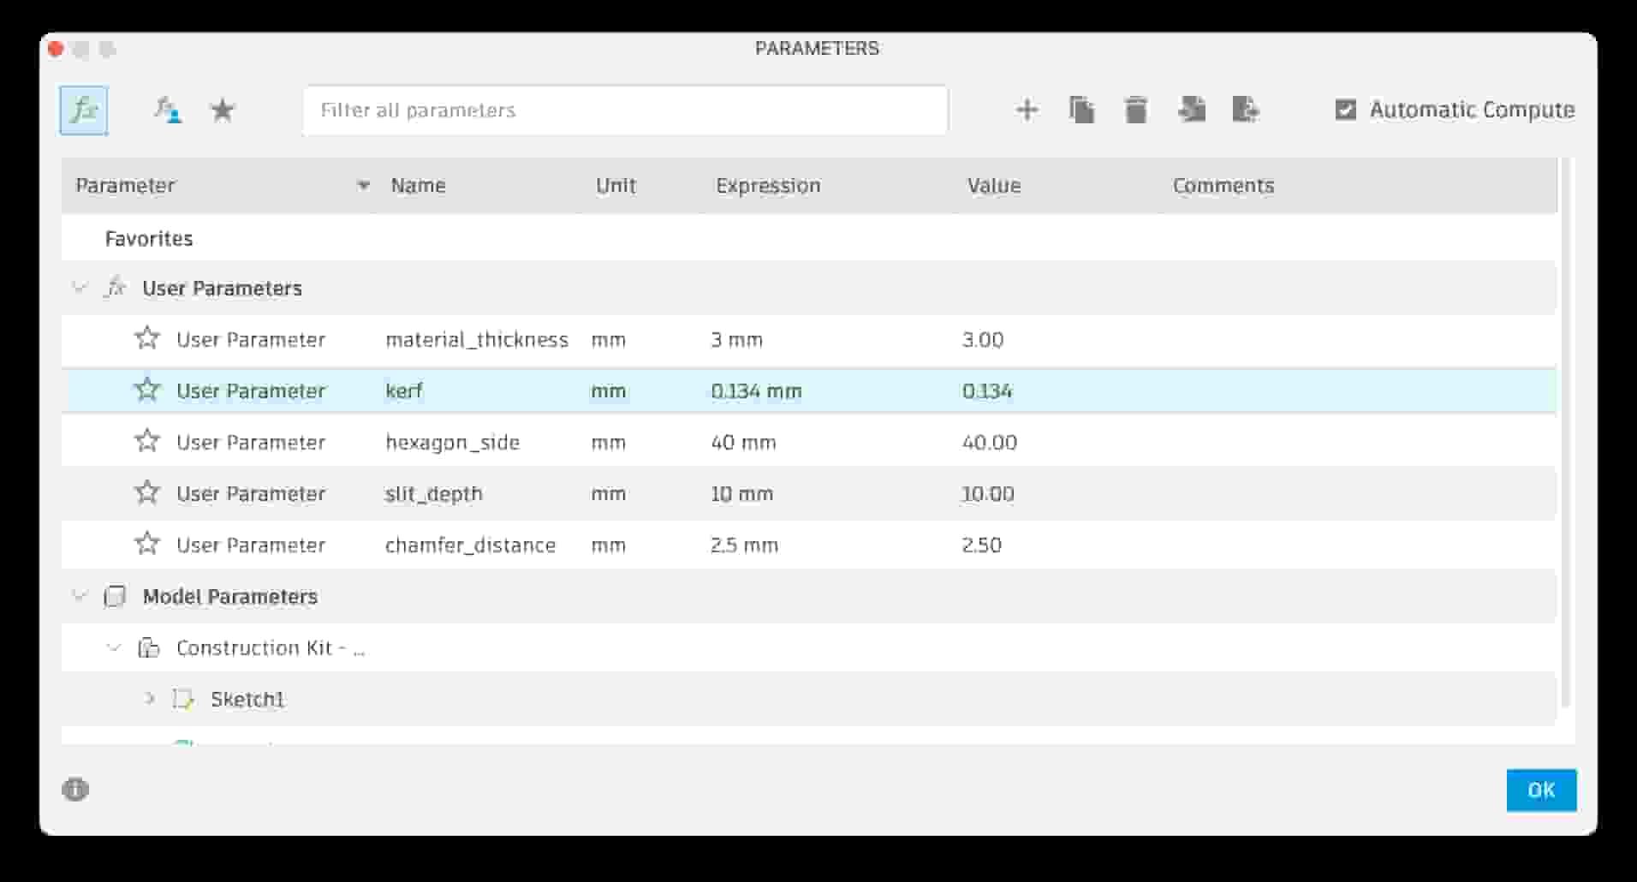Click the Parameter column header label
The image size is (1637, 882).
(125, 186)
